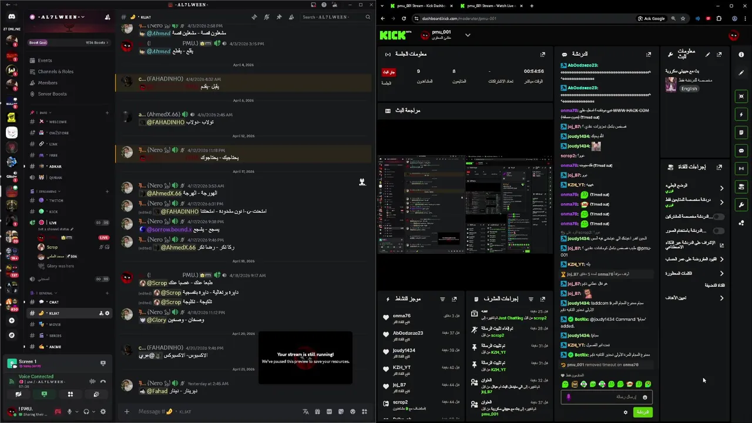Expand slow mode row chevron in channel actions
Screen dimensions: 752x423
point(721,188)
